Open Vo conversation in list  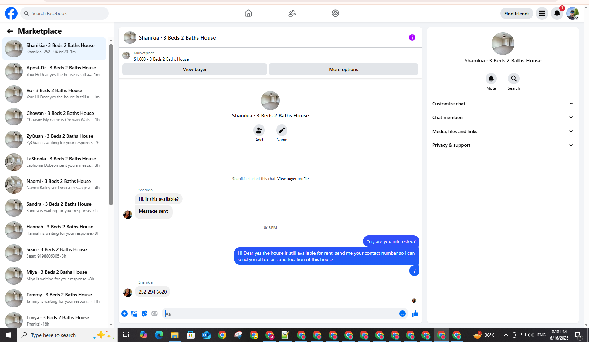(x=54, y=94)
